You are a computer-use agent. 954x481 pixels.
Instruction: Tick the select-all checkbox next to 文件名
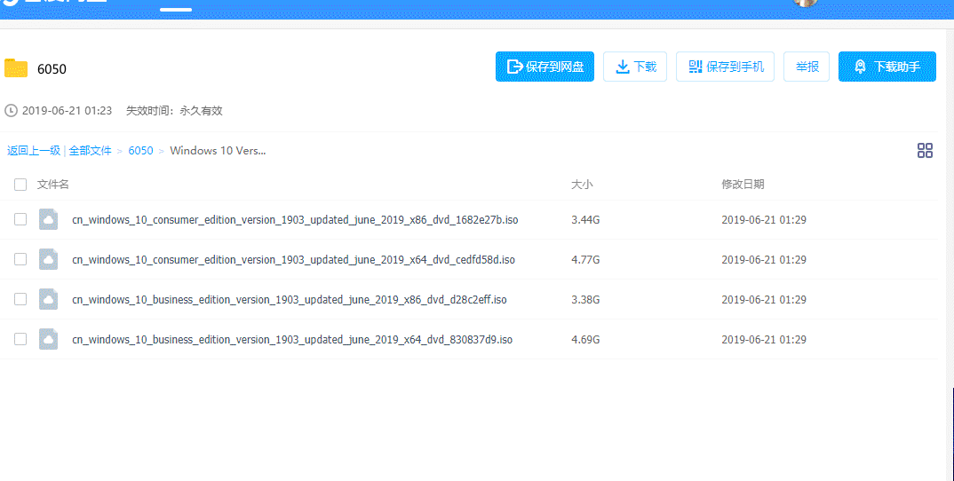pos(20,185)
